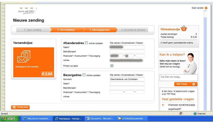Click the Internet zone globe in status bar
213x123 pixels.
pos(195,113)
